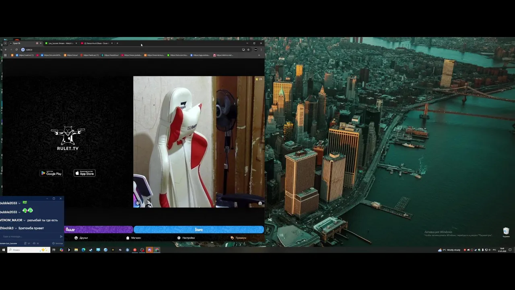Expand VENOM_MAJOR user dropdown in chat
Screen dimensions: 515x290
pyautogui.click(x=25, y=220)
